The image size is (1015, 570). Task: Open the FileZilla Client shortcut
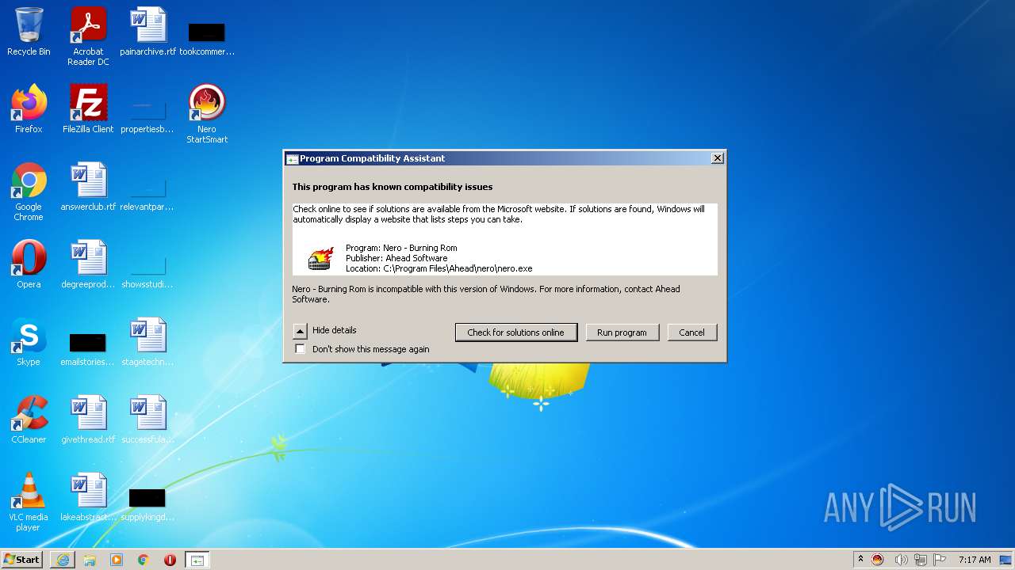tap(88, 109)
